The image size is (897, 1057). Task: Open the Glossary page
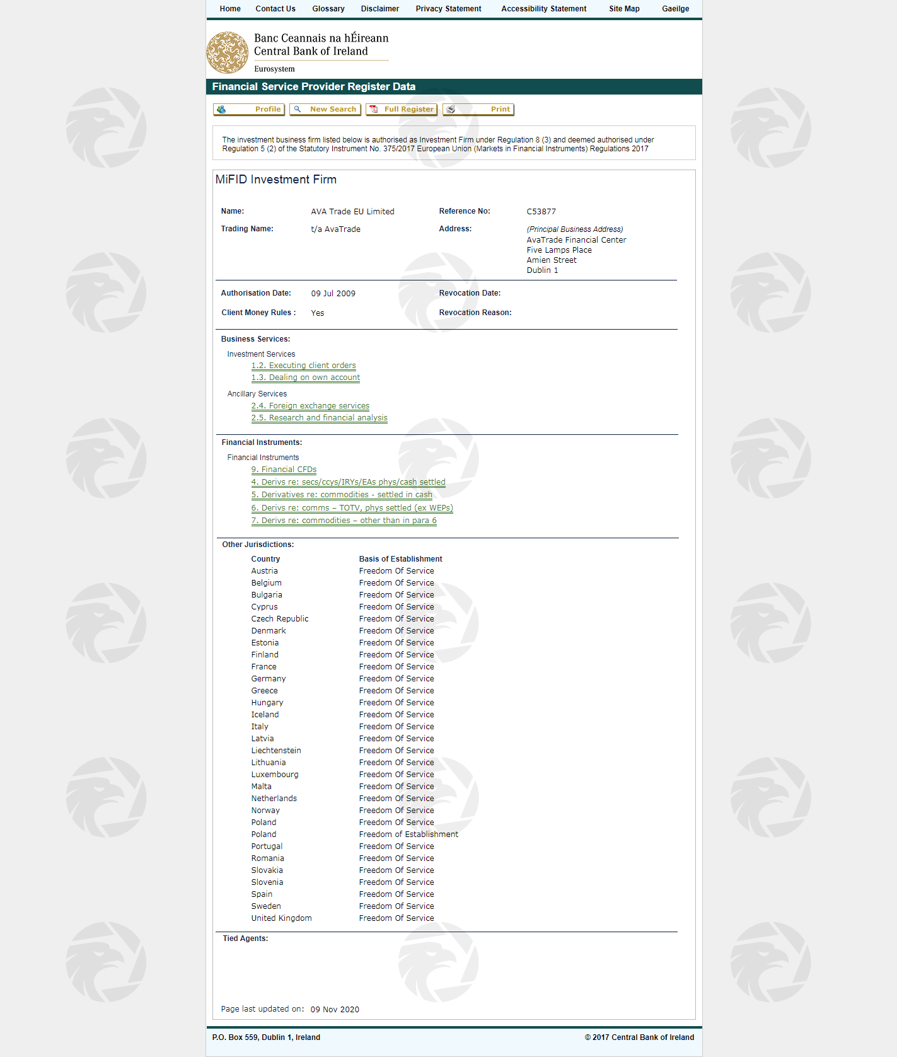point(328,9)
